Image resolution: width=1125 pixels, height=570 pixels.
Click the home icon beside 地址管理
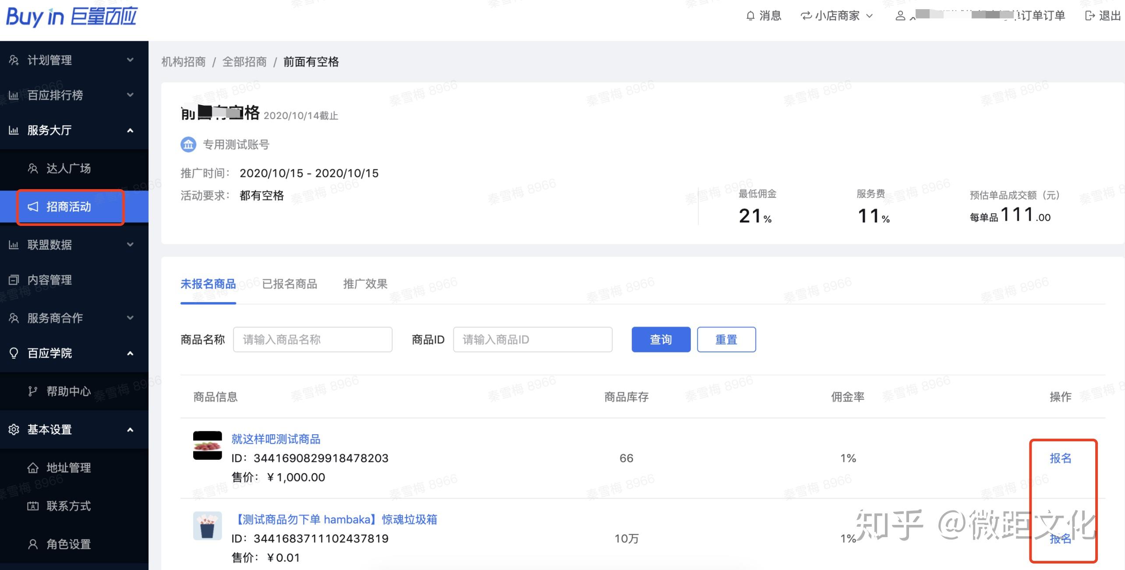[33, 468]
